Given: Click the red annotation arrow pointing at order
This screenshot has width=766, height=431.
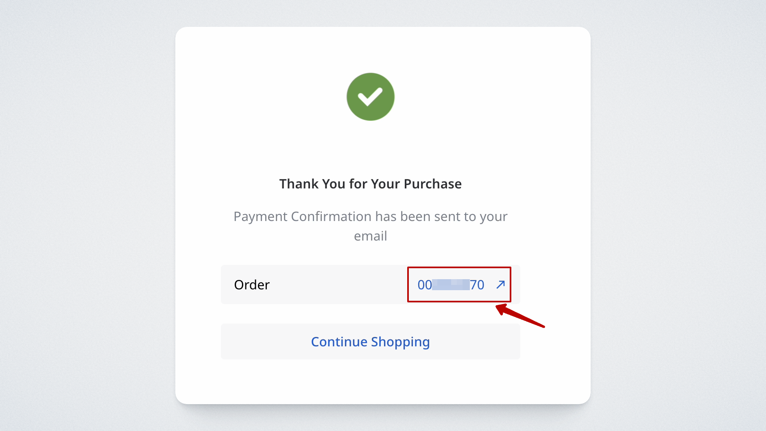Looking at the screenshot, I should [x=521, y=316].
